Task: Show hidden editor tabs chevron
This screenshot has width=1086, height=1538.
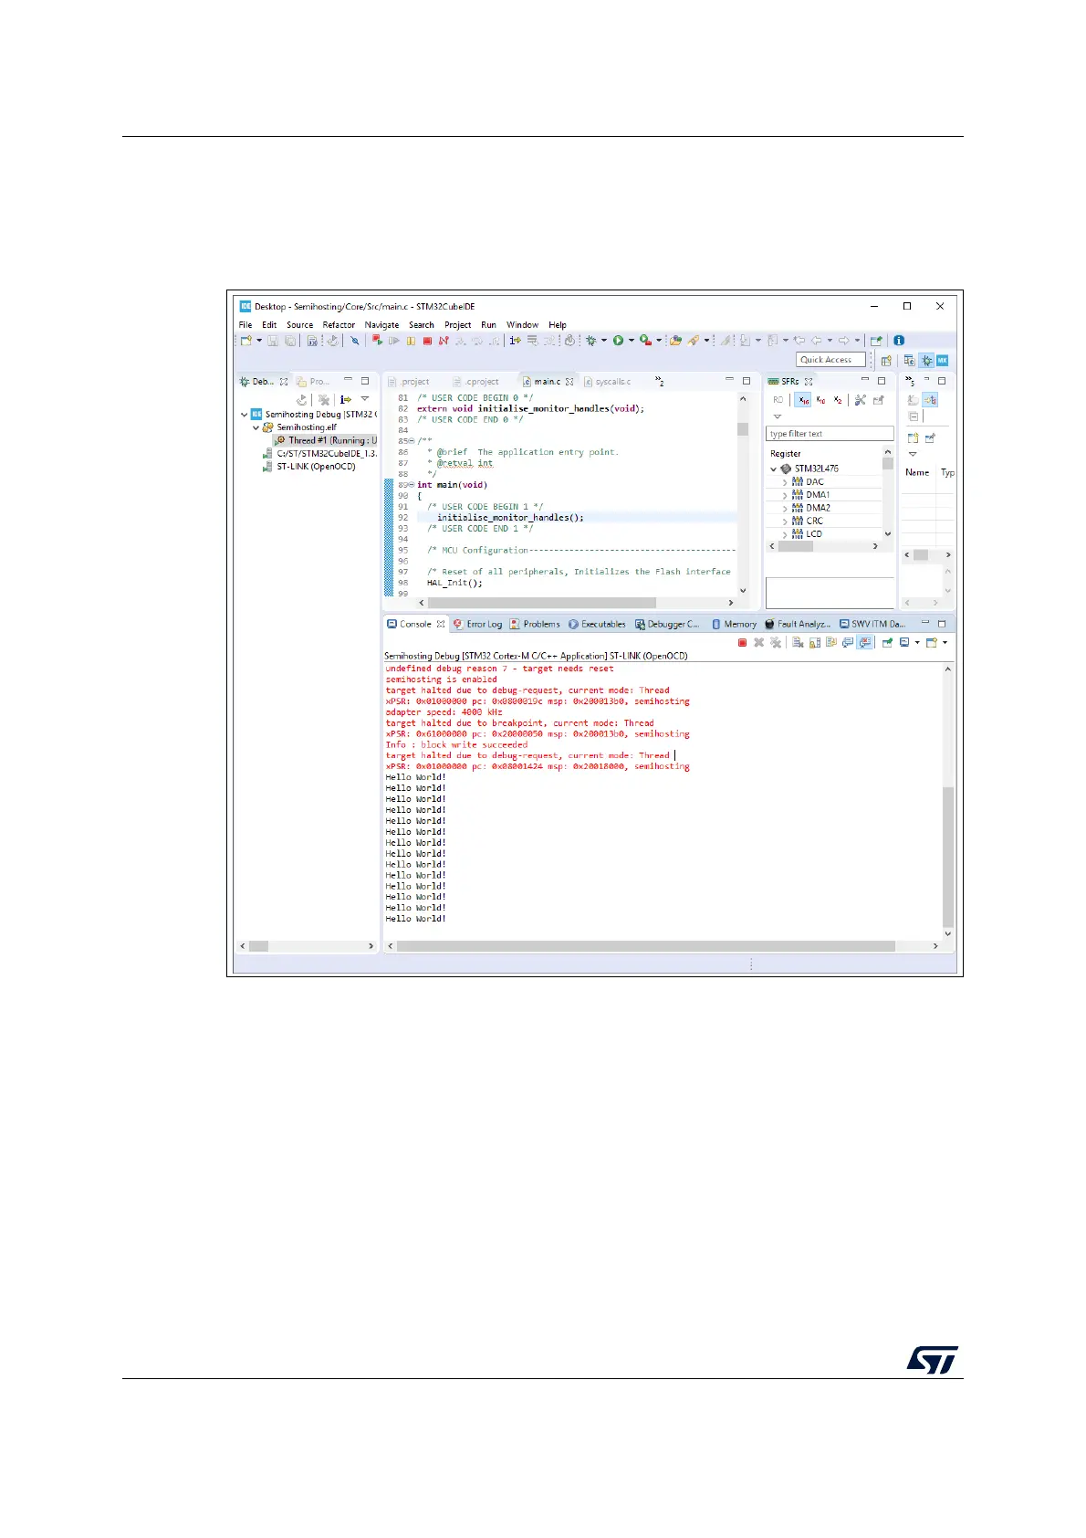Action: 659,381
